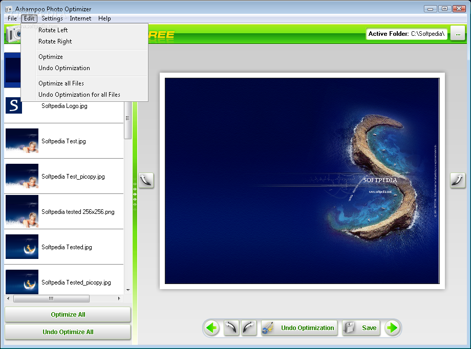This screenshot has height=349, width=471.
Task: Close the open Edit menu
Action: pos(29,18)
